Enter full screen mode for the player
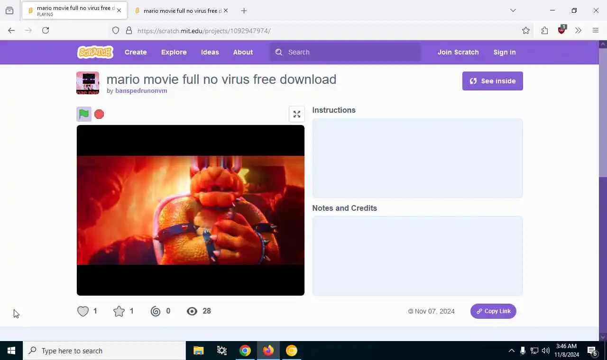607x360 pixels. 297,114
